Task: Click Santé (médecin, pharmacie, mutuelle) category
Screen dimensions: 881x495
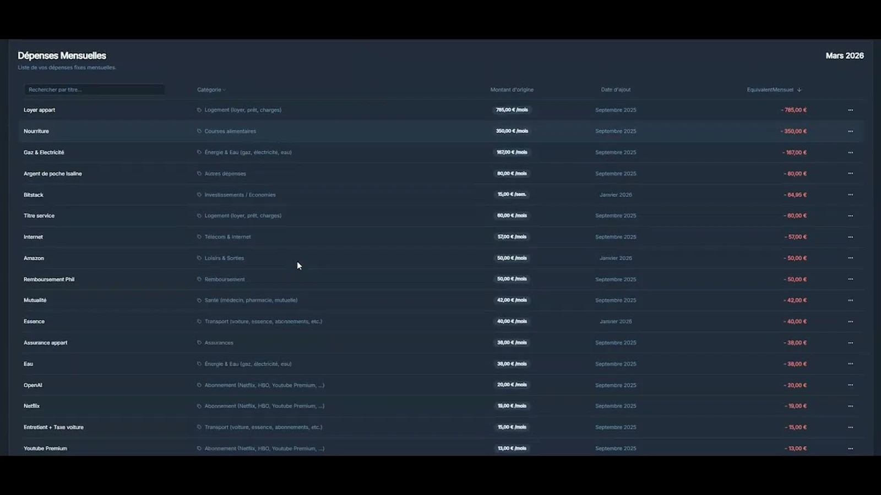Action: tap(251, 300)
